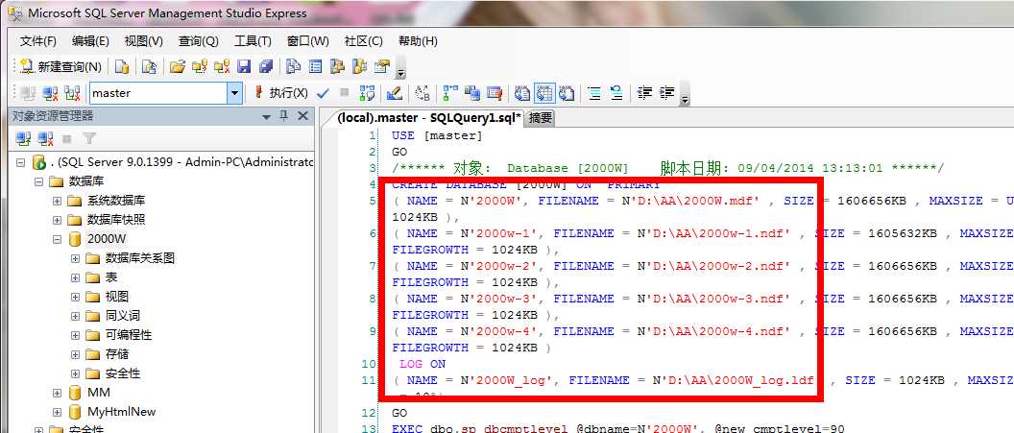The image size is (1014, 433).
Task: Open the 编辑(E) menu
Action: coord(90,41)
